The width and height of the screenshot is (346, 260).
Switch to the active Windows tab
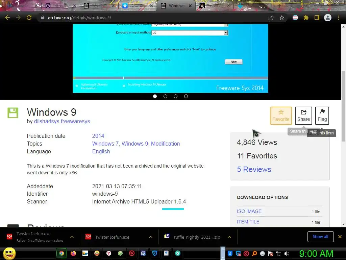point(175,6)
